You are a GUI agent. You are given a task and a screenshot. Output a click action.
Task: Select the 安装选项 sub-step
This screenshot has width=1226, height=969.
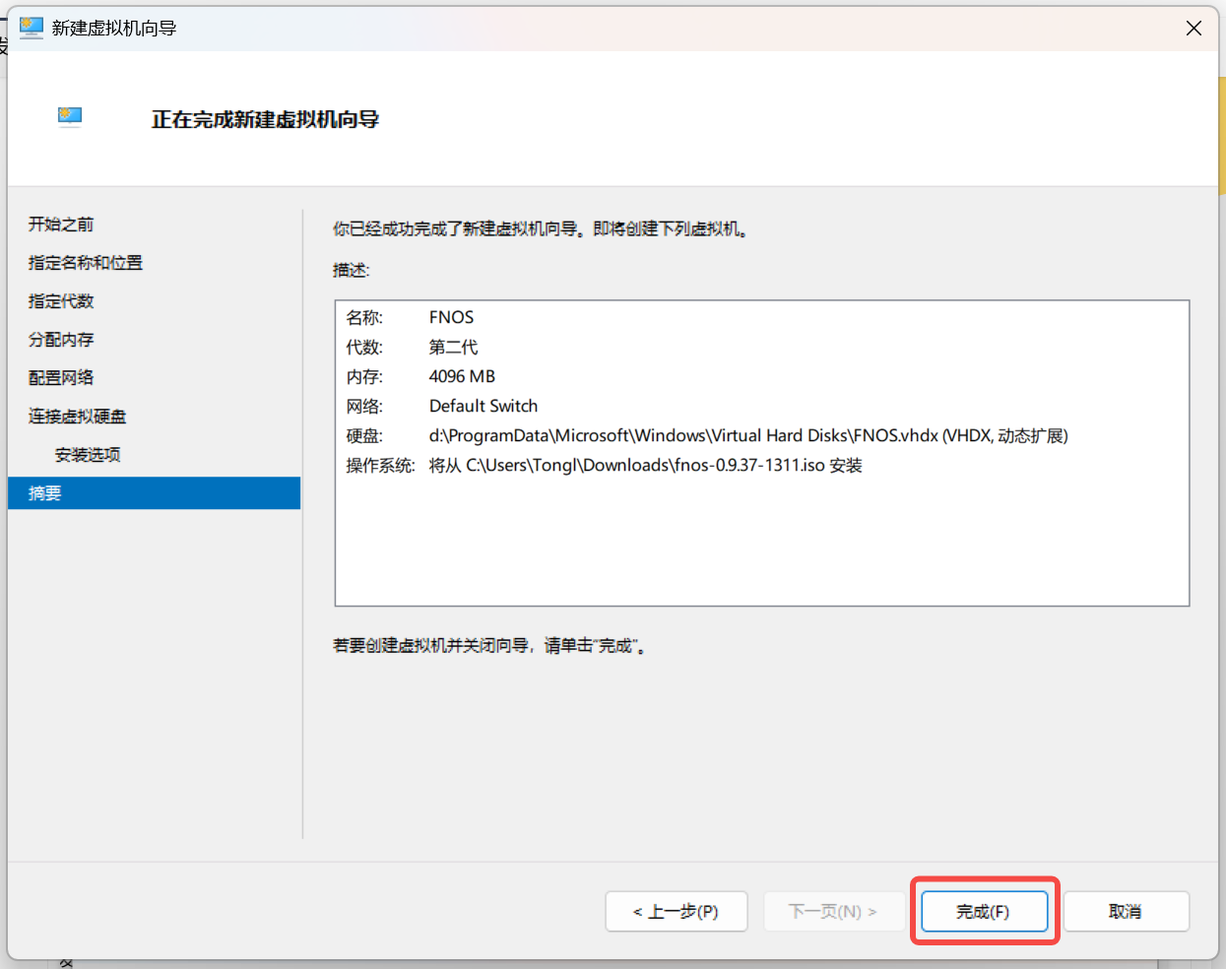(x=88, y=455)
